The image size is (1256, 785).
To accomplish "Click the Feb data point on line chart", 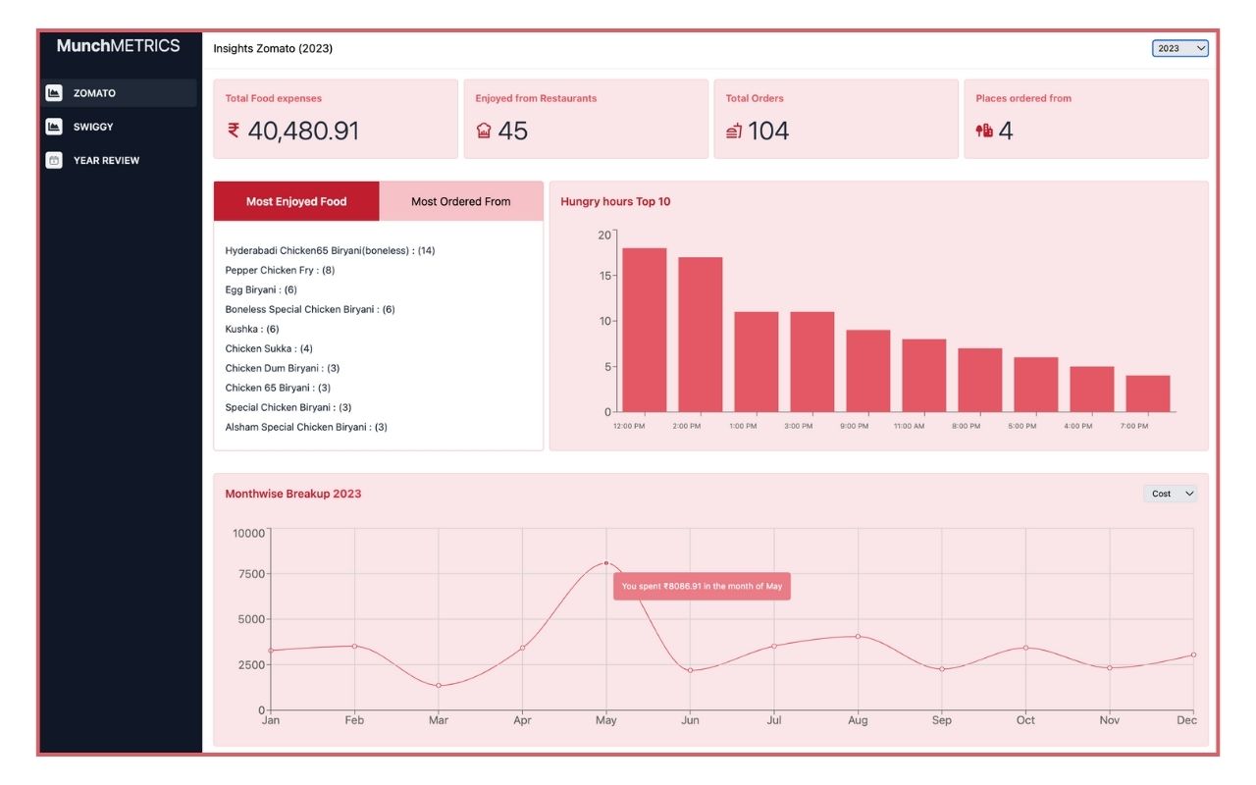I will (x=354, y=646).
